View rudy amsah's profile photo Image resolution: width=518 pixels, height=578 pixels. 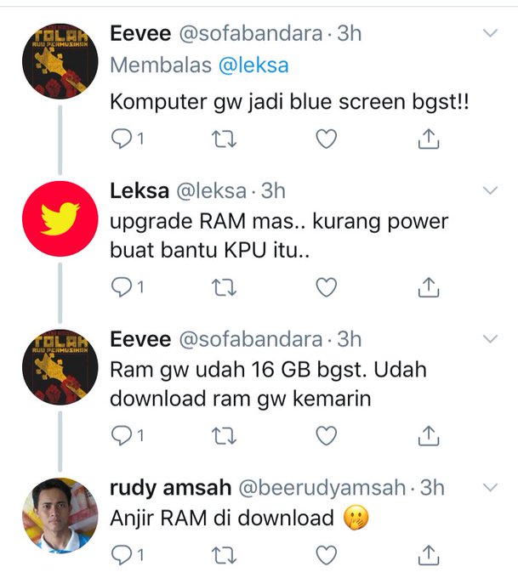tap(60, 515)
